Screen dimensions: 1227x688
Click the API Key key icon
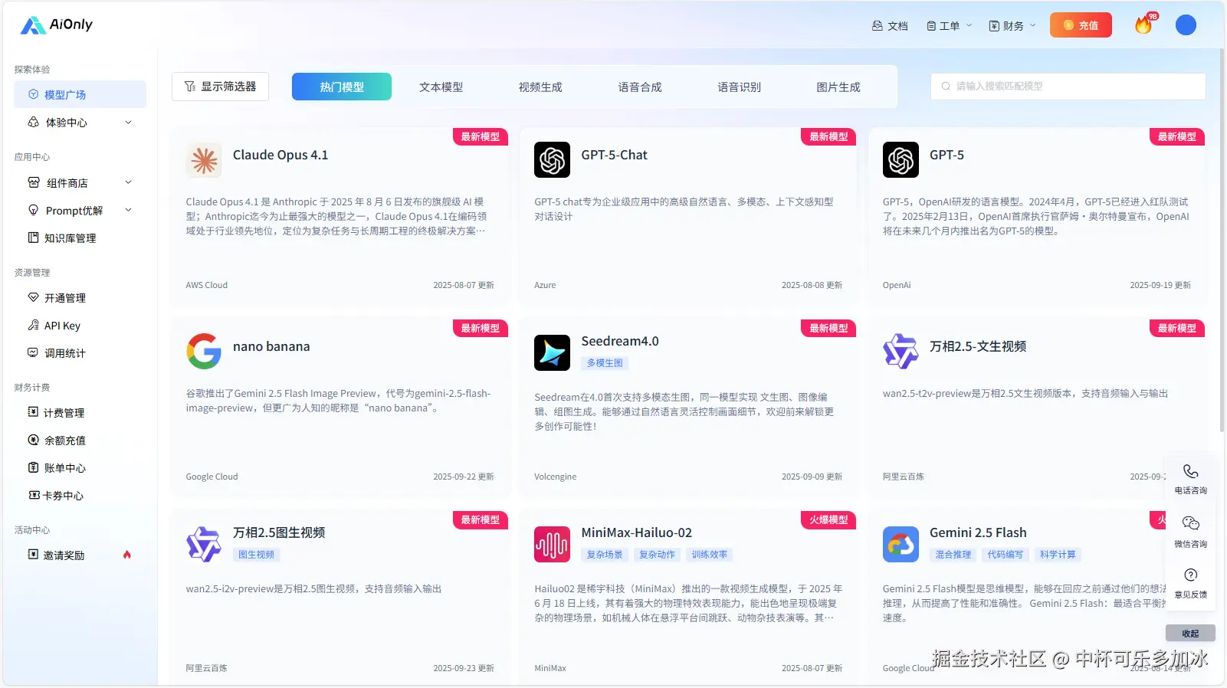click(x=33, y=325)
